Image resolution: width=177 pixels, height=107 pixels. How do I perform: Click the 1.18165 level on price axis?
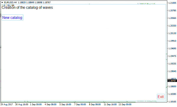[172, 102]
